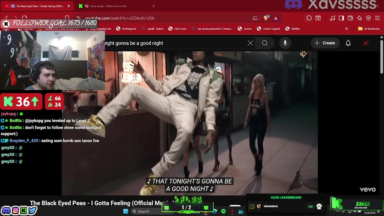
Task: Open the search-tabs icon in the toolbar
Action: click(x=318, y=18)
